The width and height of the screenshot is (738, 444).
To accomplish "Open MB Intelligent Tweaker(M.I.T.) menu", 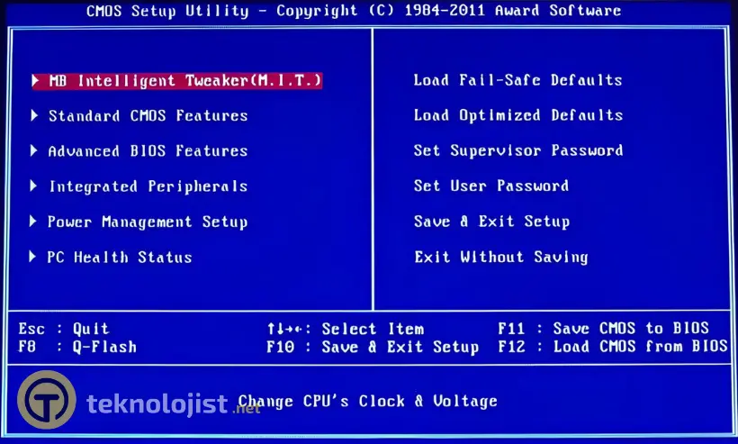I will 184,80.
